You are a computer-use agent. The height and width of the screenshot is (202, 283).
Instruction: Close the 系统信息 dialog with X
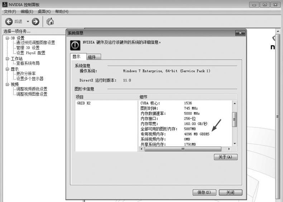[x=240, y=33]
